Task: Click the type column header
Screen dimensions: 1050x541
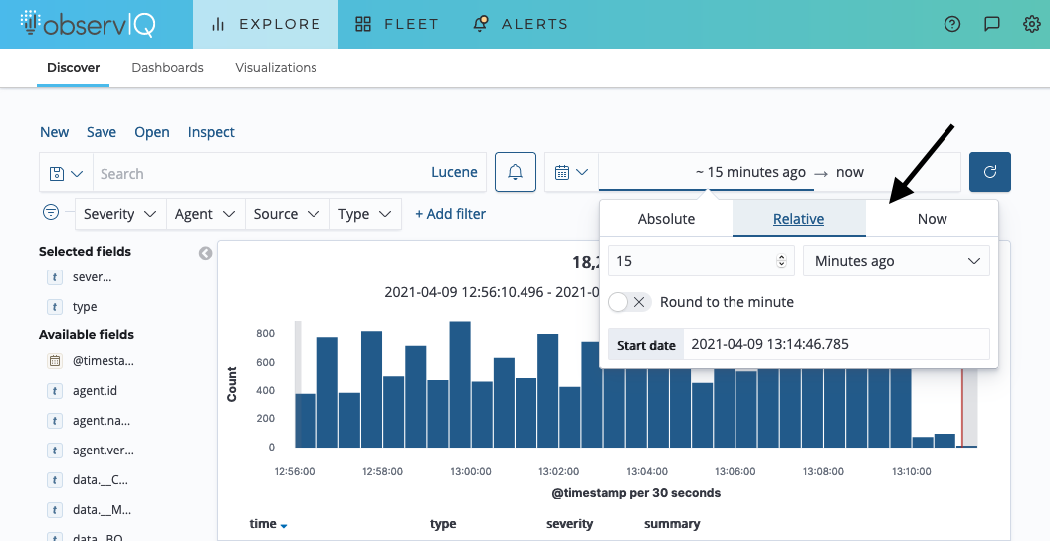Action: pos(443,524)
